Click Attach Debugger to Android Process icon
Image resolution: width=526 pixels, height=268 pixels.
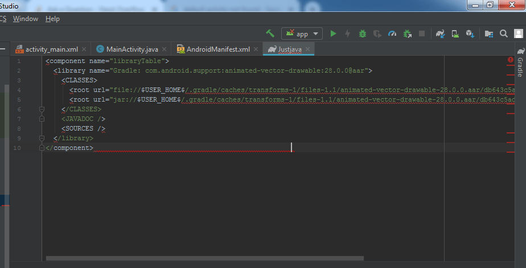[407, 33]
